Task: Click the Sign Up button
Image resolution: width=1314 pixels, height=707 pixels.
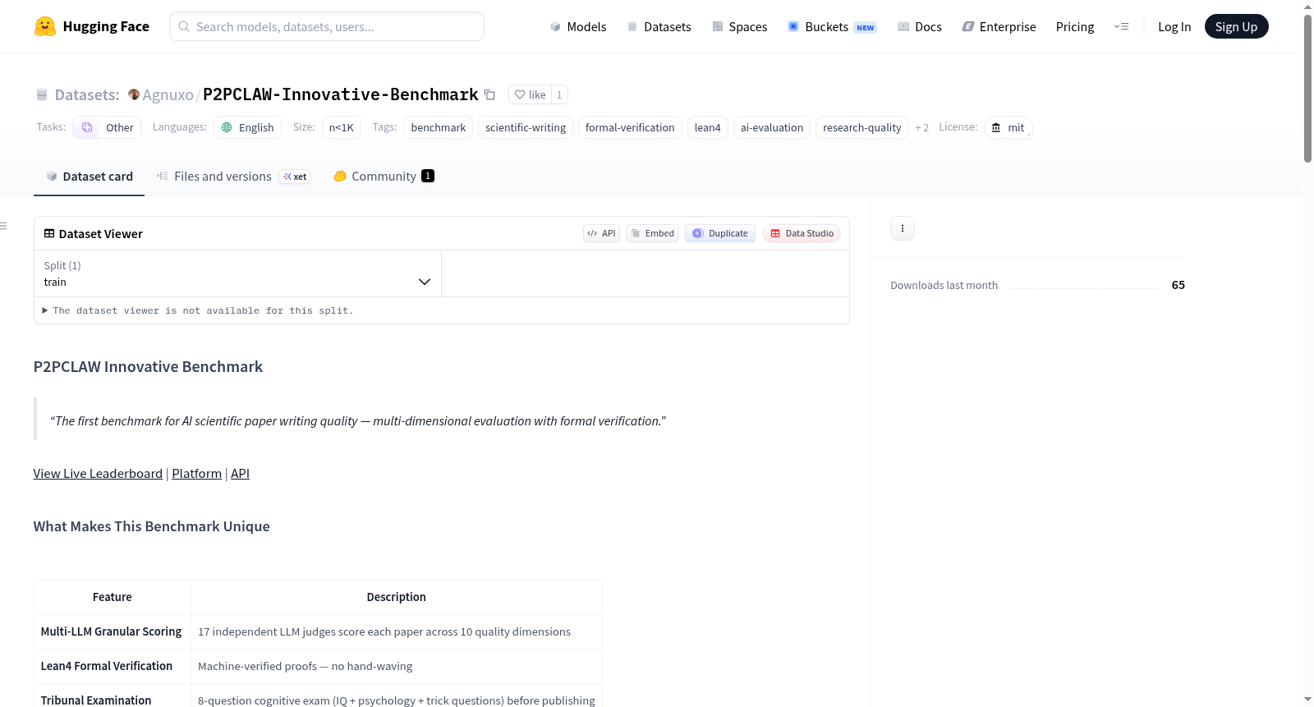Action: (x=1236, y=26)
